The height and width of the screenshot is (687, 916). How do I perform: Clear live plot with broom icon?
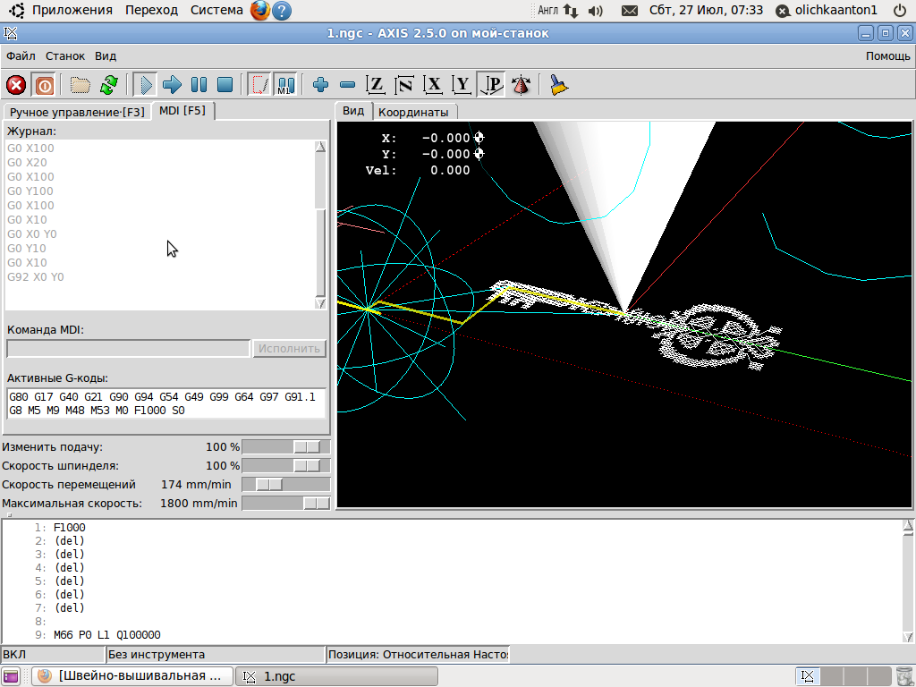558,85
